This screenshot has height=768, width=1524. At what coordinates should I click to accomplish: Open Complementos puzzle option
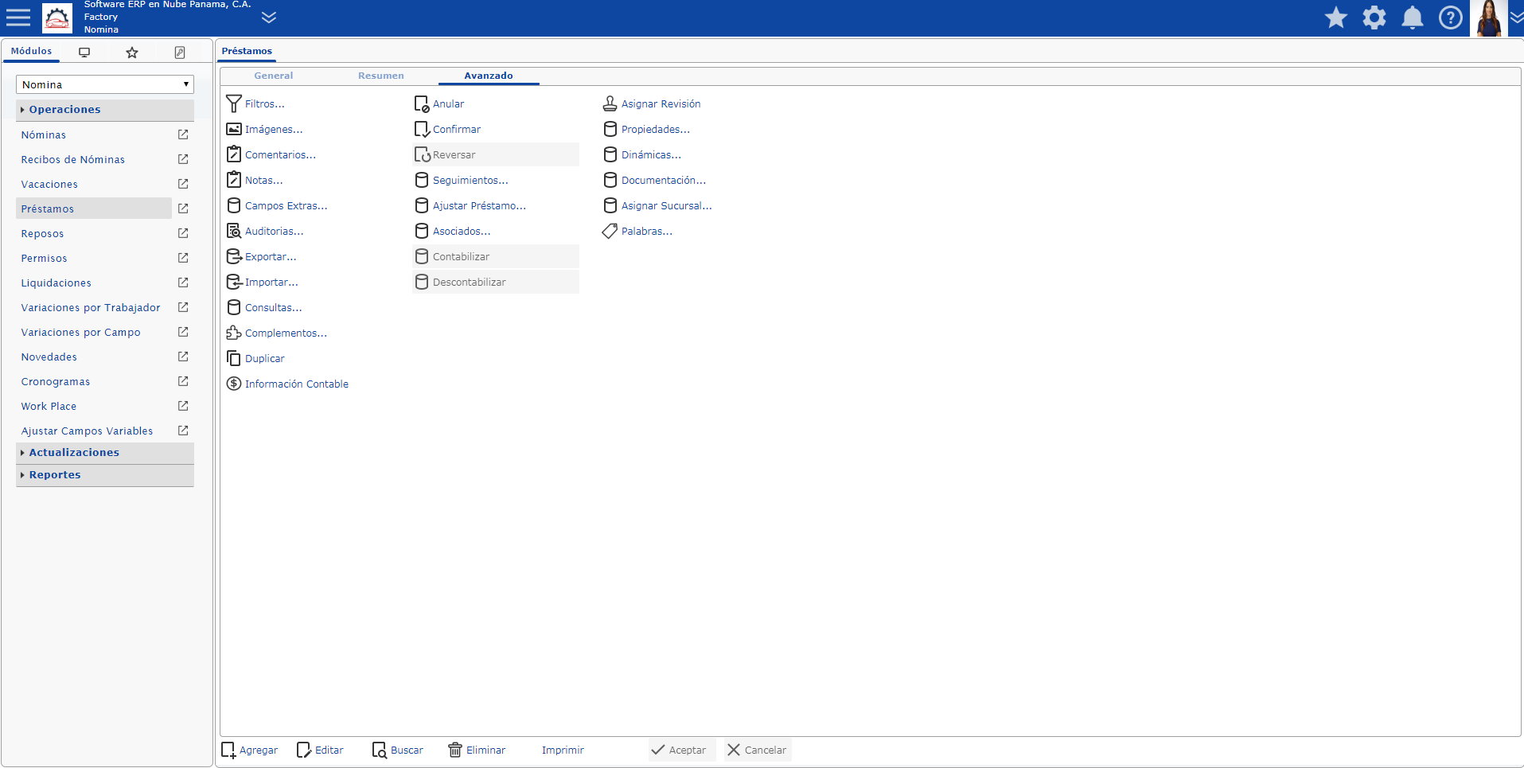coord(277,333)
